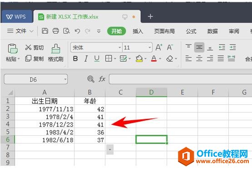The height and width of the screenshot is (169, 252).
Task: Align text to top
Action: [x=188, y=47]
